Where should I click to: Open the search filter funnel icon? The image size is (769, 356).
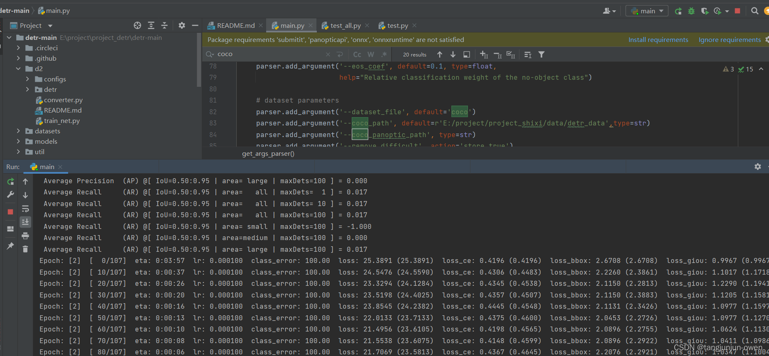click(x=541, y=54)
